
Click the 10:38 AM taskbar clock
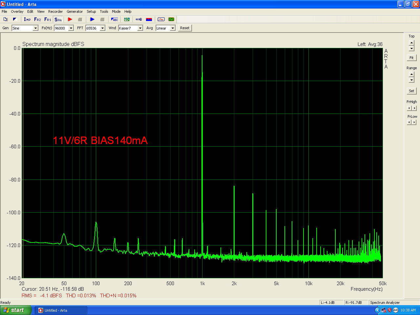click(408, 310)
